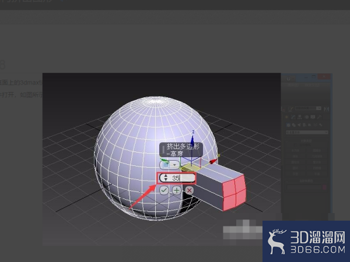This screenshot has width=350, height=262.
Task: Click the Mirror tool icon
Action: tap(326, 109)
